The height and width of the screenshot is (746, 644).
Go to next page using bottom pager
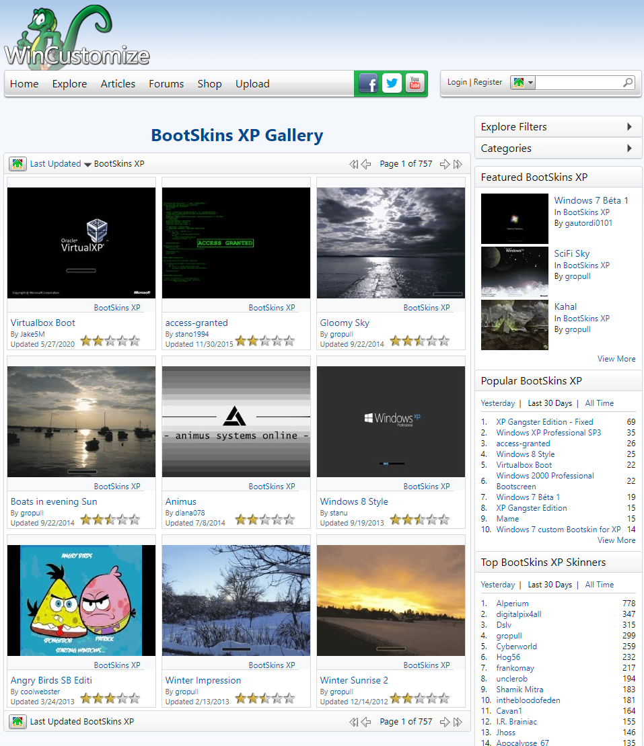[444, 722]
